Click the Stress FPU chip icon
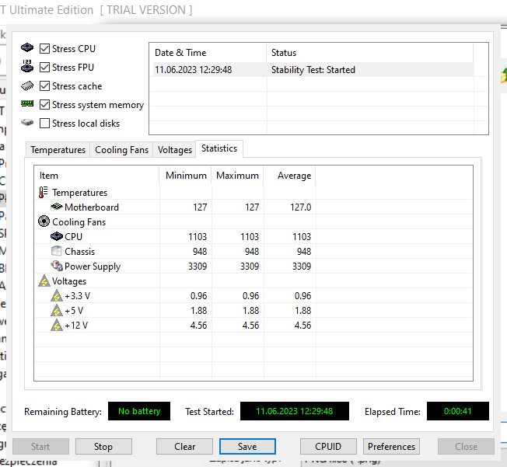 coord(27,66)
